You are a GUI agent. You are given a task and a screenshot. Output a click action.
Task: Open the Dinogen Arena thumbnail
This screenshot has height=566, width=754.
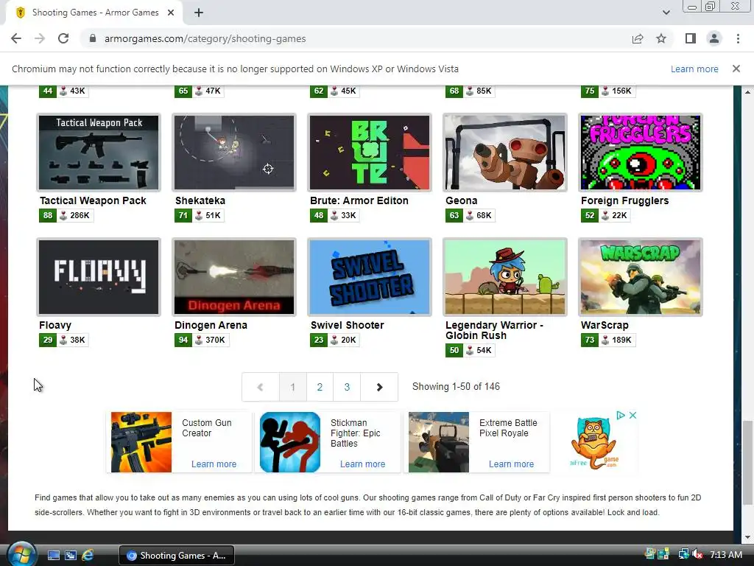[234, 277]
